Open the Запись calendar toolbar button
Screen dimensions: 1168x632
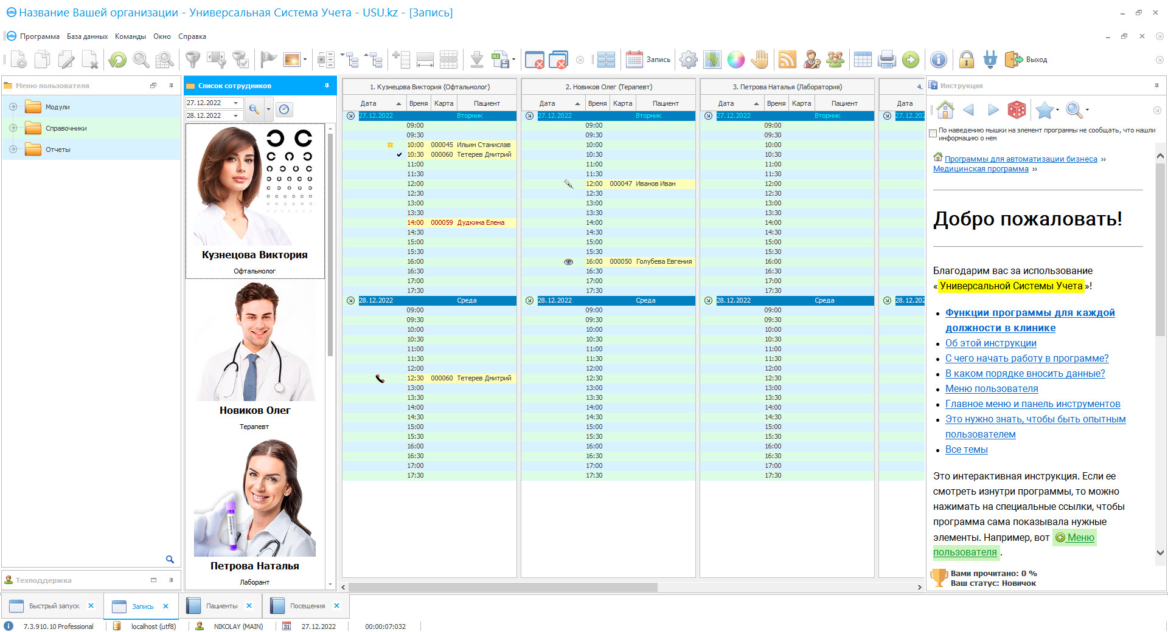click(x=648, y=60)
